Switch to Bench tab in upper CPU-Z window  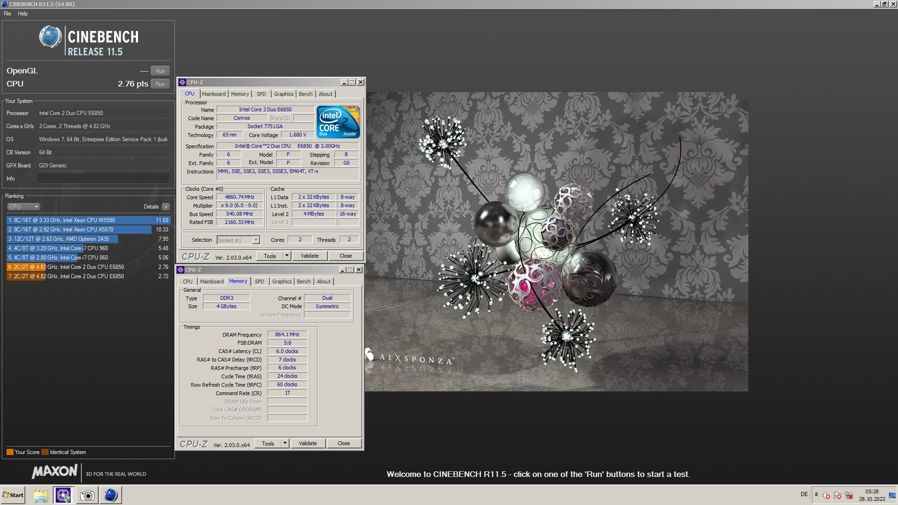306,94
